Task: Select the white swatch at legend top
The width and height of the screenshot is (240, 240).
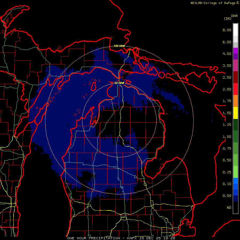Action: point(235,30)
